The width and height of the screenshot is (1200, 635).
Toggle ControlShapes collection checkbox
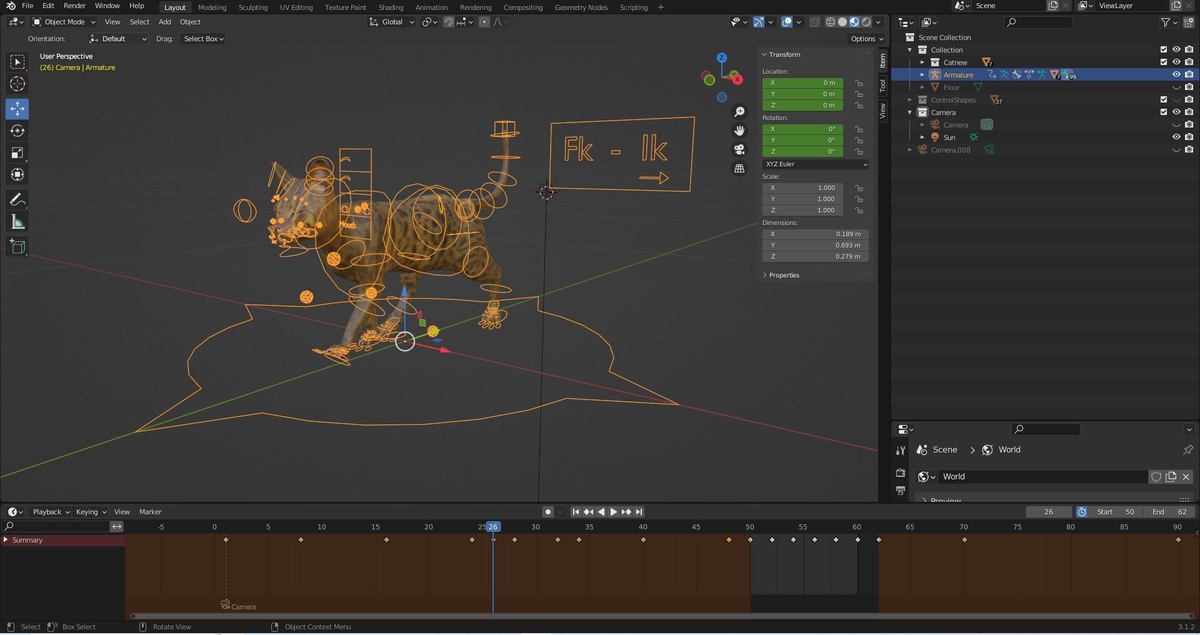click(1163, 100)
